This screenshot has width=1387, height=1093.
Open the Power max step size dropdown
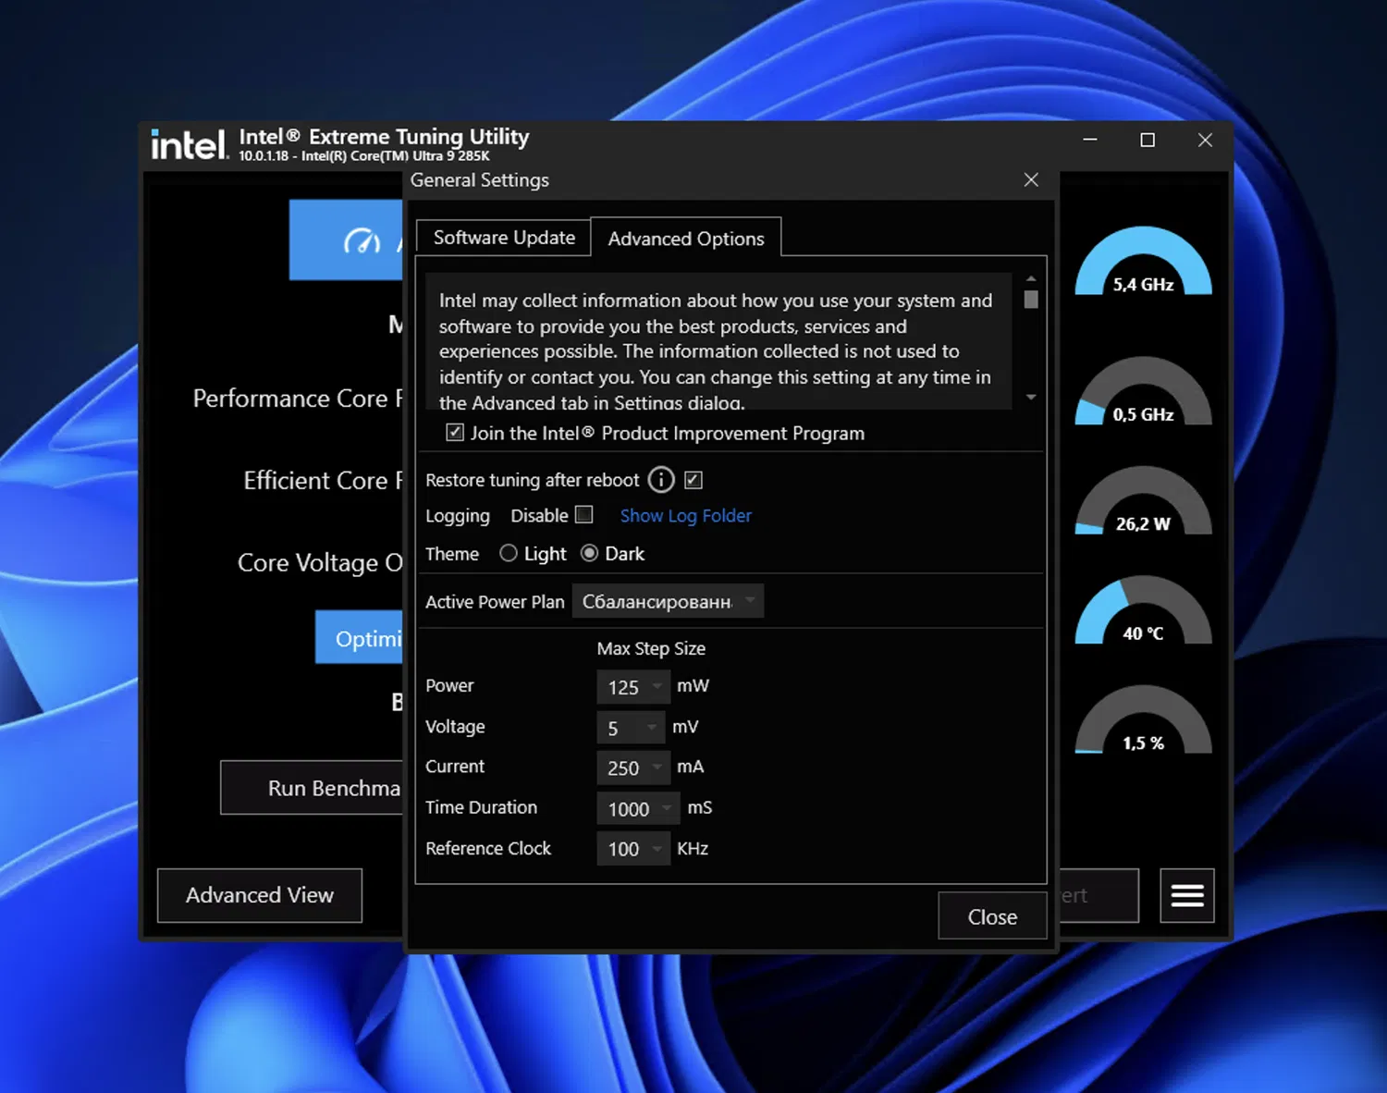(x=633, y=687)
